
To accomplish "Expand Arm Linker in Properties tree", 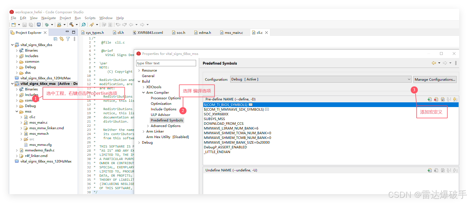I will (x=144, y=131).
